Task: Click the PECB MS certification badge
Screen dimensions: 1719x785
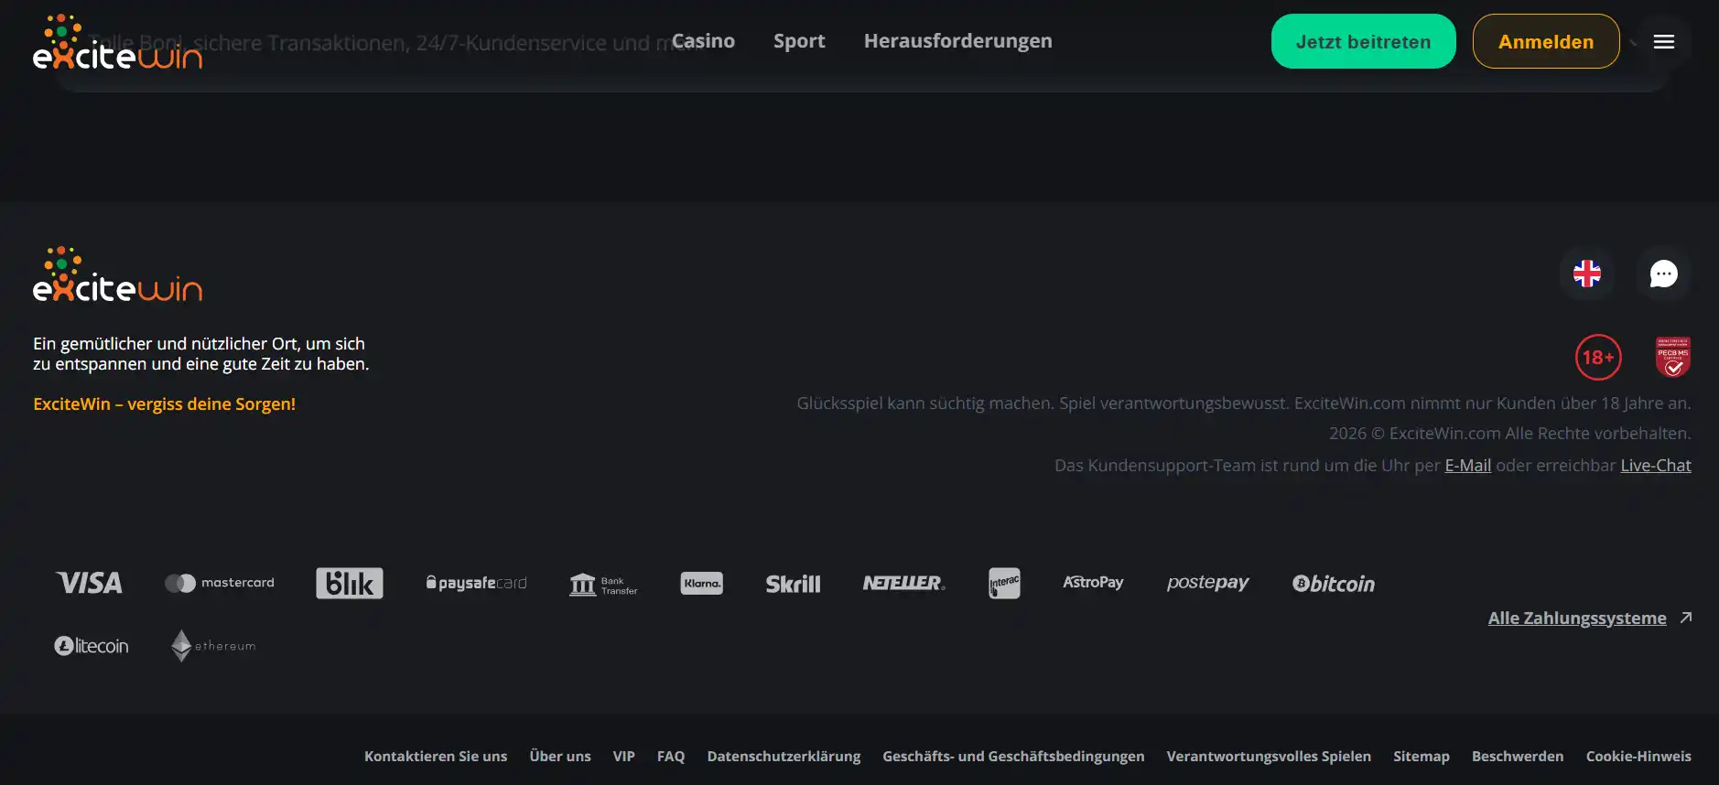Action: [x=1673, y=357]
